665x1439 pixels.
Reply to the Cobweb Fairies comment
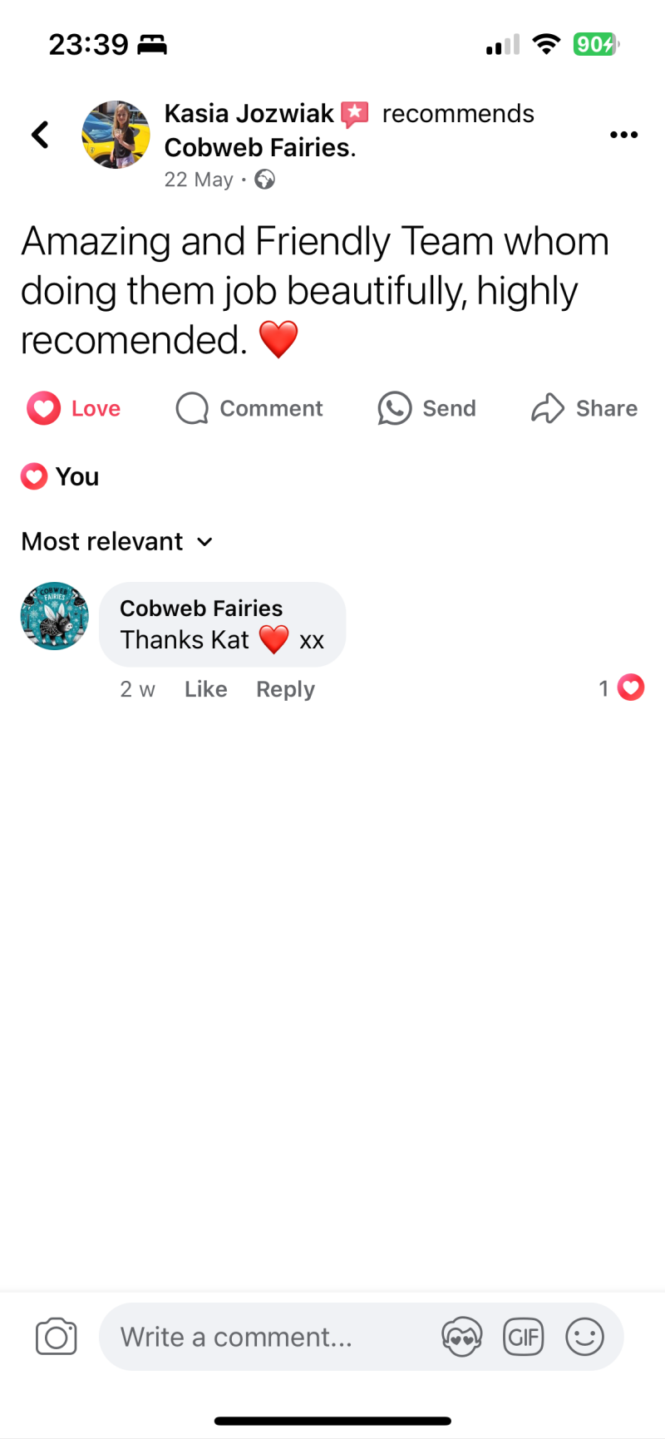click(x=285, y=689)
